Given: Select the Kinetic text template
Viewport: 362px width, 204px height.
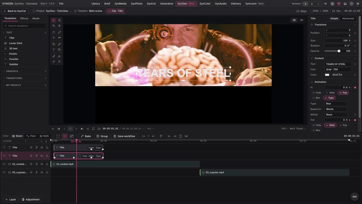Looking at the screenshot, I should tap(13, 53).
